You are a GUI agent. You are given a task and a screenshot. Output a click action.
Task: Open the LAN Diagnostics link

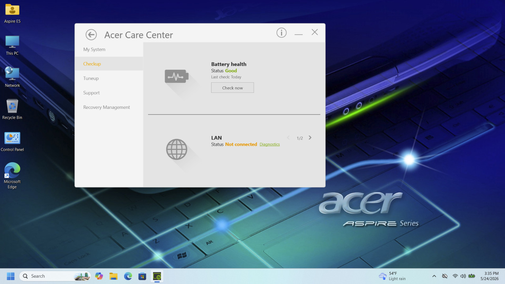click(x=270, y=145)
